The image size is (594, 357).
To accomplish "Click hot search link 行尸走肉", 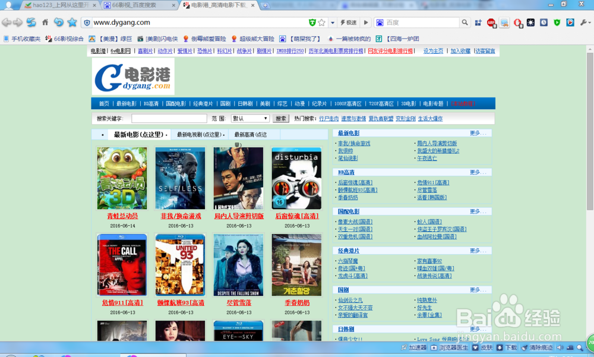I will (329, 119).
